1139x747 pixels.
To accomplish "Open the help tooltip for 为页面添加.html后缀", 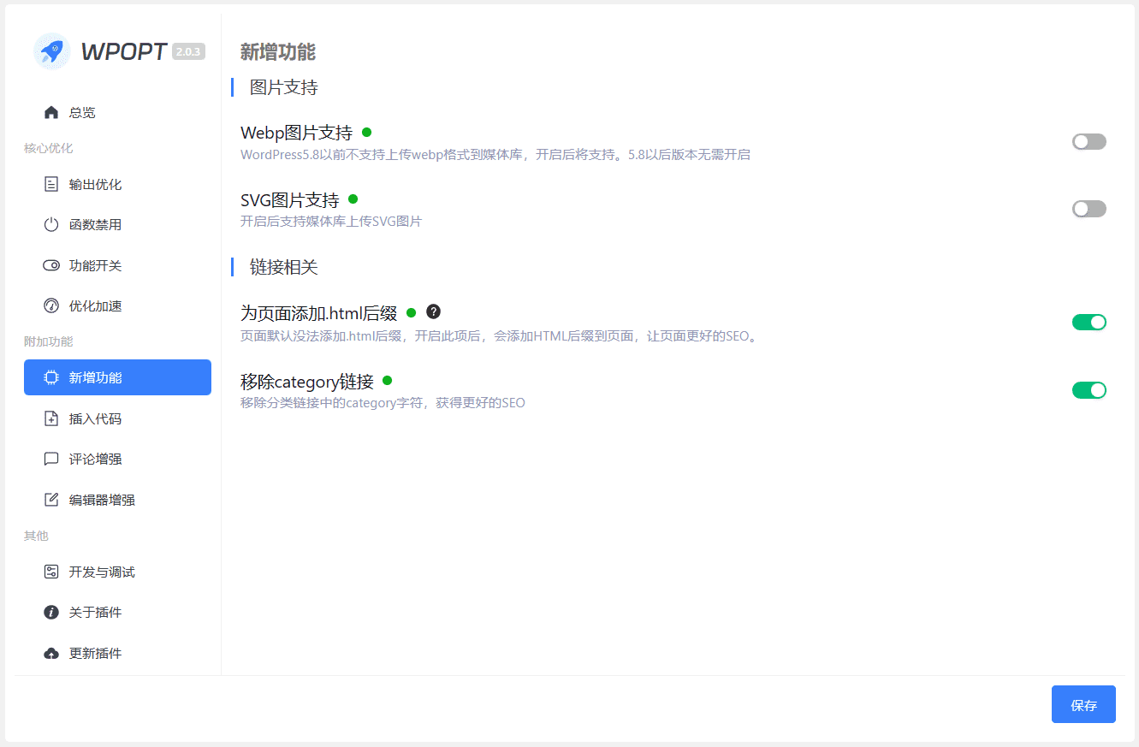I will [x=433, y=311].
